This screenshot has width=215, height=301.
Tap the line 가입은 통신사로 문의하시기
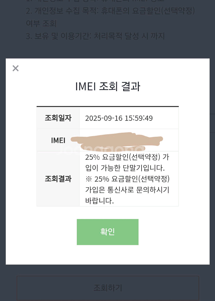[127, 190]
